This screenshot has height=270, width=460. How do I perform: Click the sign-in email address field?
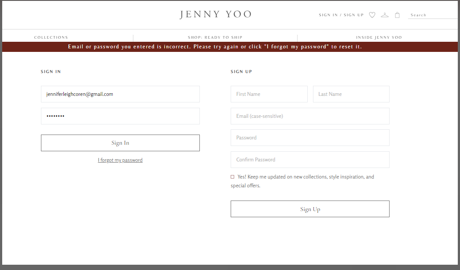pyautogui.click(x=120, y=94)
